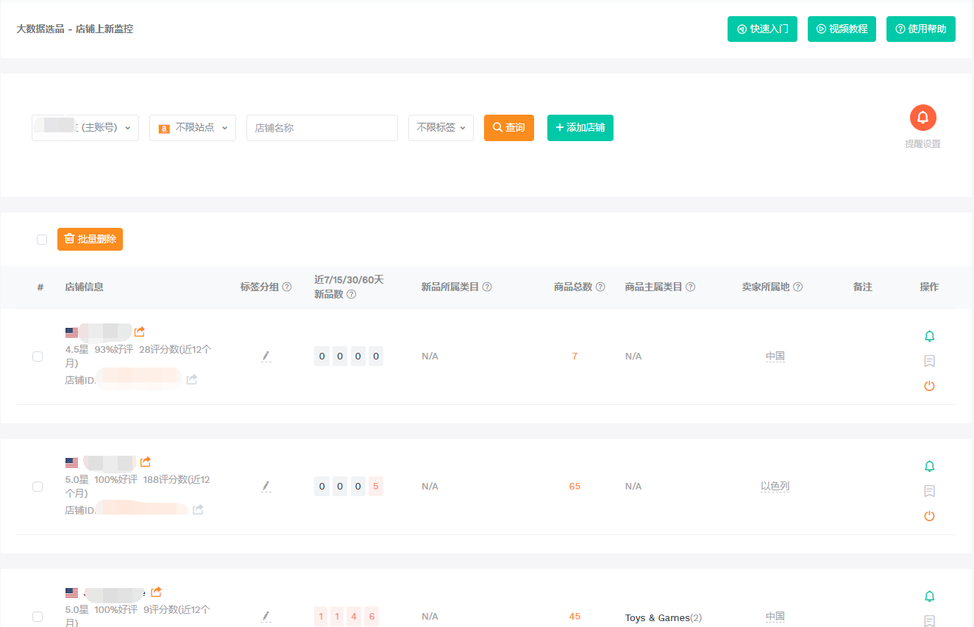Open share icon beside 店铺ID in 188评分数 row

198,509
